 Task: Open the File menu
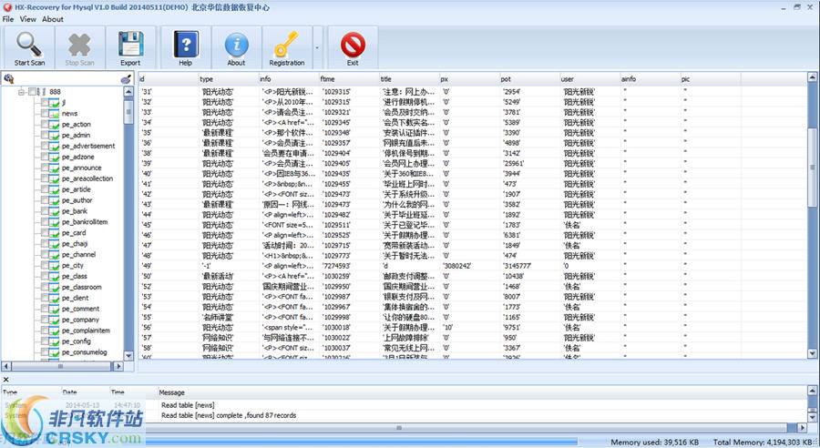coord(8,19)
